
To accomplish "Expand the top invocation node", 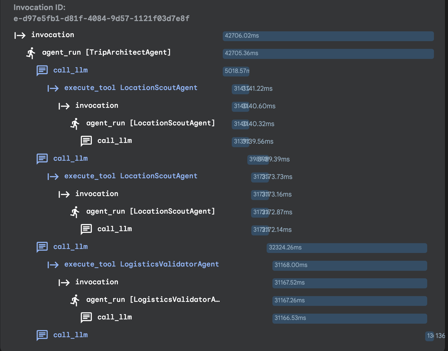I will (52, 35).
